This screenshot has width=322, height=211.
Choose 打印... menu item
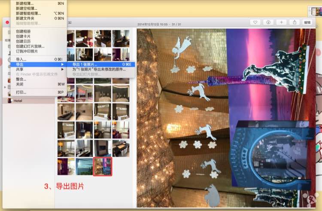(38, 92)
